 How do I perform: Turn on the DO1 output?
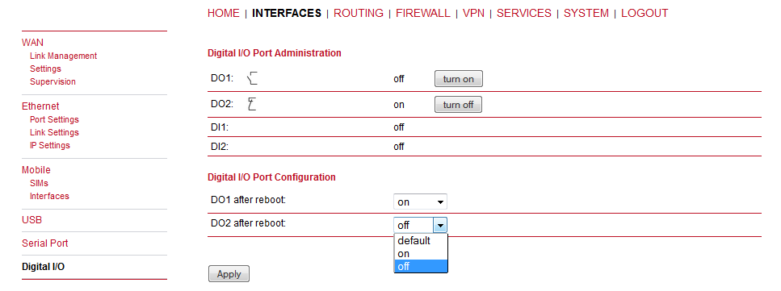458,79
